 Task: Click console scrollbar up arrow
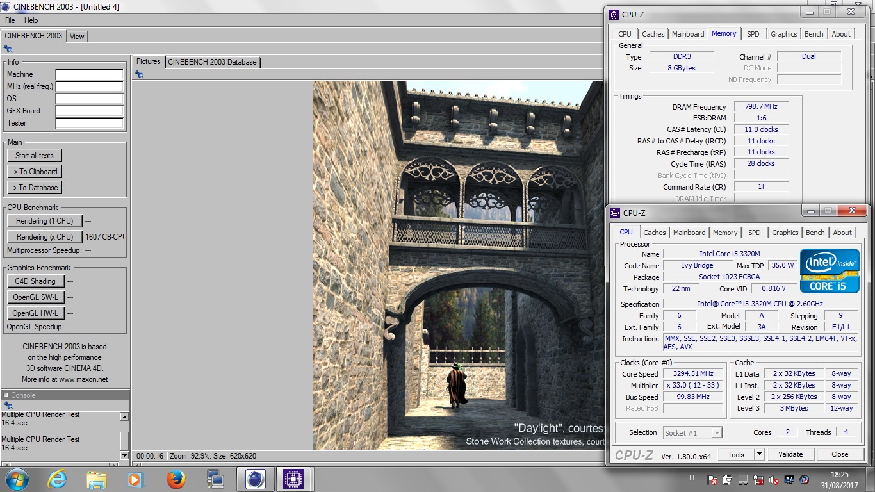click(x=124, y=416)
